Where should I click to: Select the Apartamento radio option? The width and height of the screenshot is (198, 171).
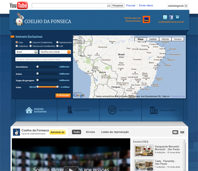pyautogui.click(x=57, y=42)
